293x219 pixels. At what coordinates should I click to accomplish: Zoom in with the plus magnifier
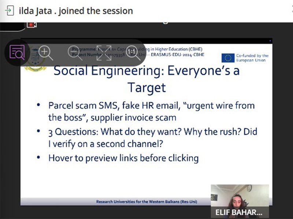[46, 53]
